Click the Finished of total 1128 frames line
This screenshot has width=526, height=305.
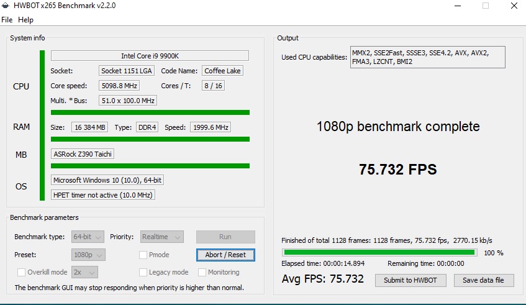pos(387,240)
